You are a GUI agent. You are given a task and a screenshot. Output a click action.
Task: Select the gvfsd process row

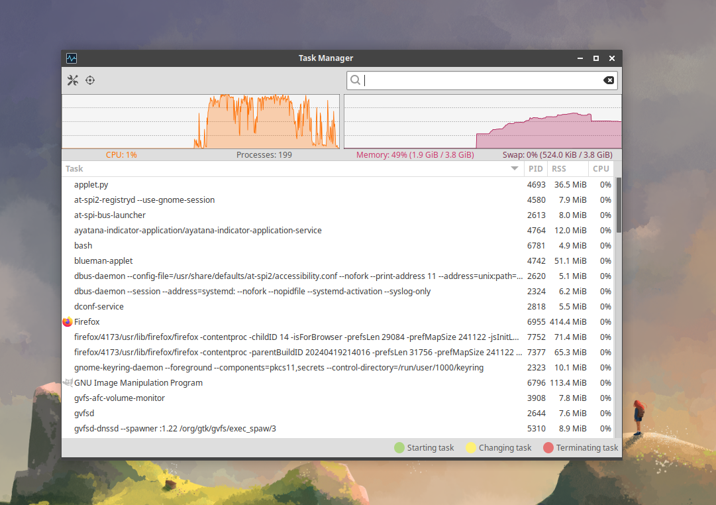tap(338, 413)
